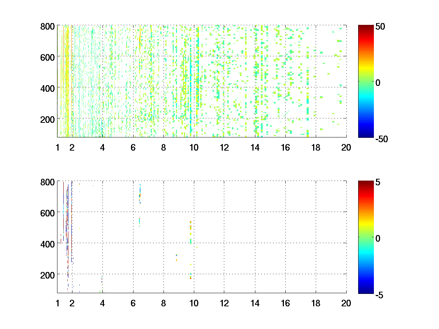Click x-axis tick 1 under top plot

[57, 147]
